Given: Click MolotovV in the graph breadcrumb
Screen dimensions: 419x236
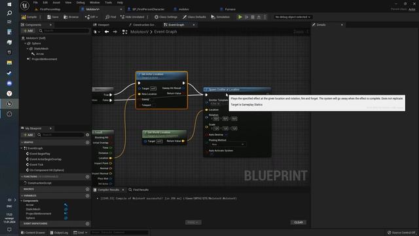Looking at the screenshot, I should [x=139, y=32].
